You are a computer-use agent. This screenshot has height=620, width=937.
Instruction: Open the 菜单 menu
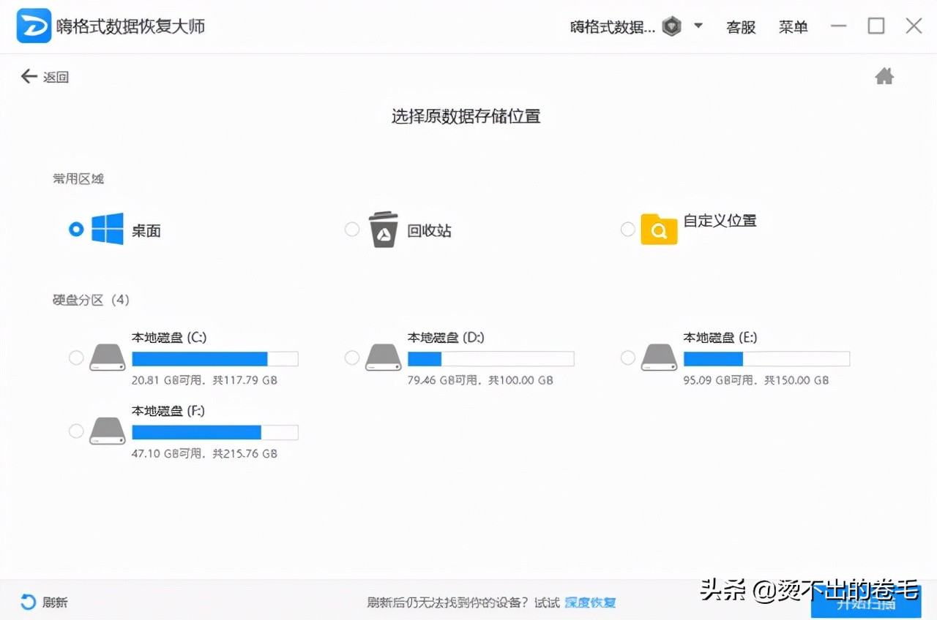pos(793,27)
